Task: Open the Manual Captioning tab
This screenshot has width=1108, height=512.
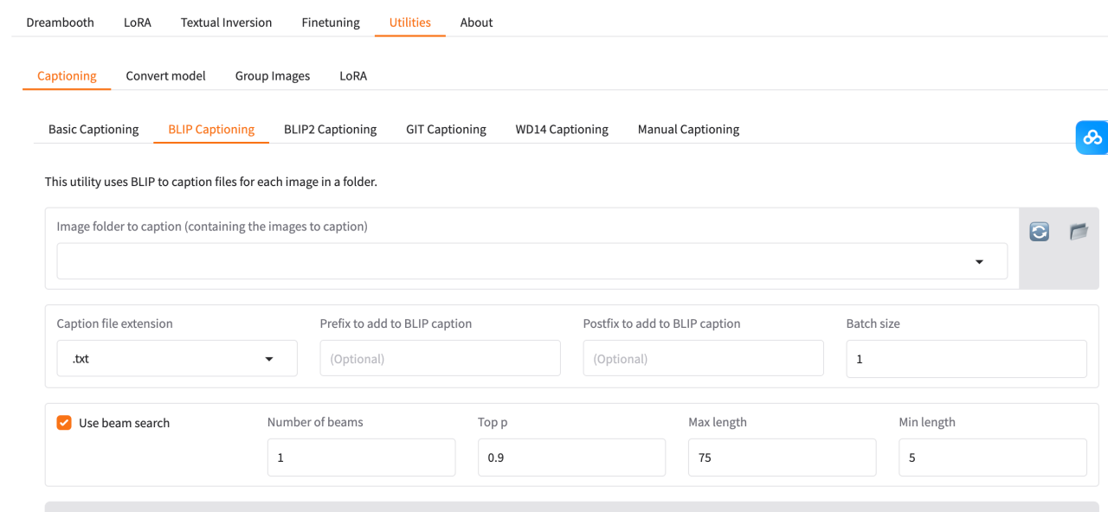Action: click(x=688, y=130)
